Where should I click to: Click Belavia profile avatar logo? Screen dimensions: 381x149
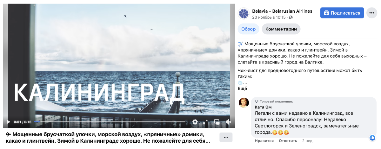(x=244, y=14)
